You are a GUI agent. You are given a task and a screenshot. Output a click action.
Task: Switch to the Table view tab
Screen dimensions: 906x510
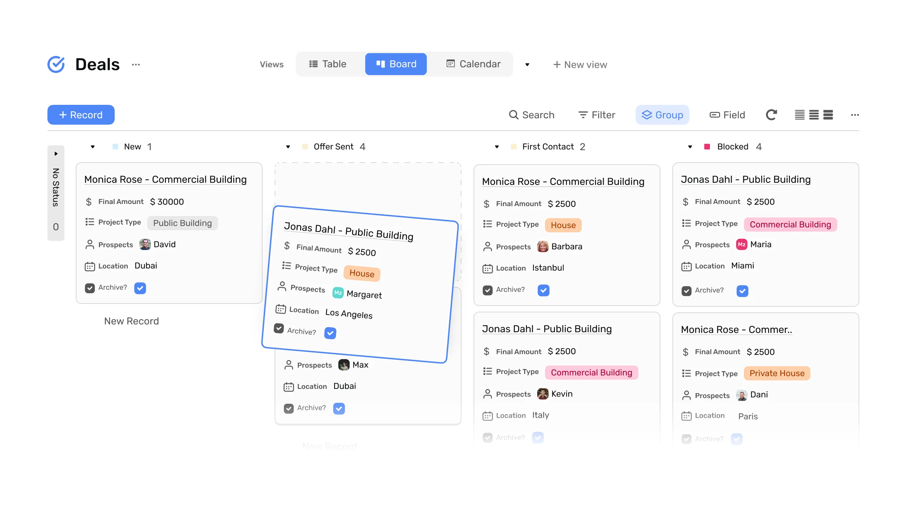(x=327, y=64)
